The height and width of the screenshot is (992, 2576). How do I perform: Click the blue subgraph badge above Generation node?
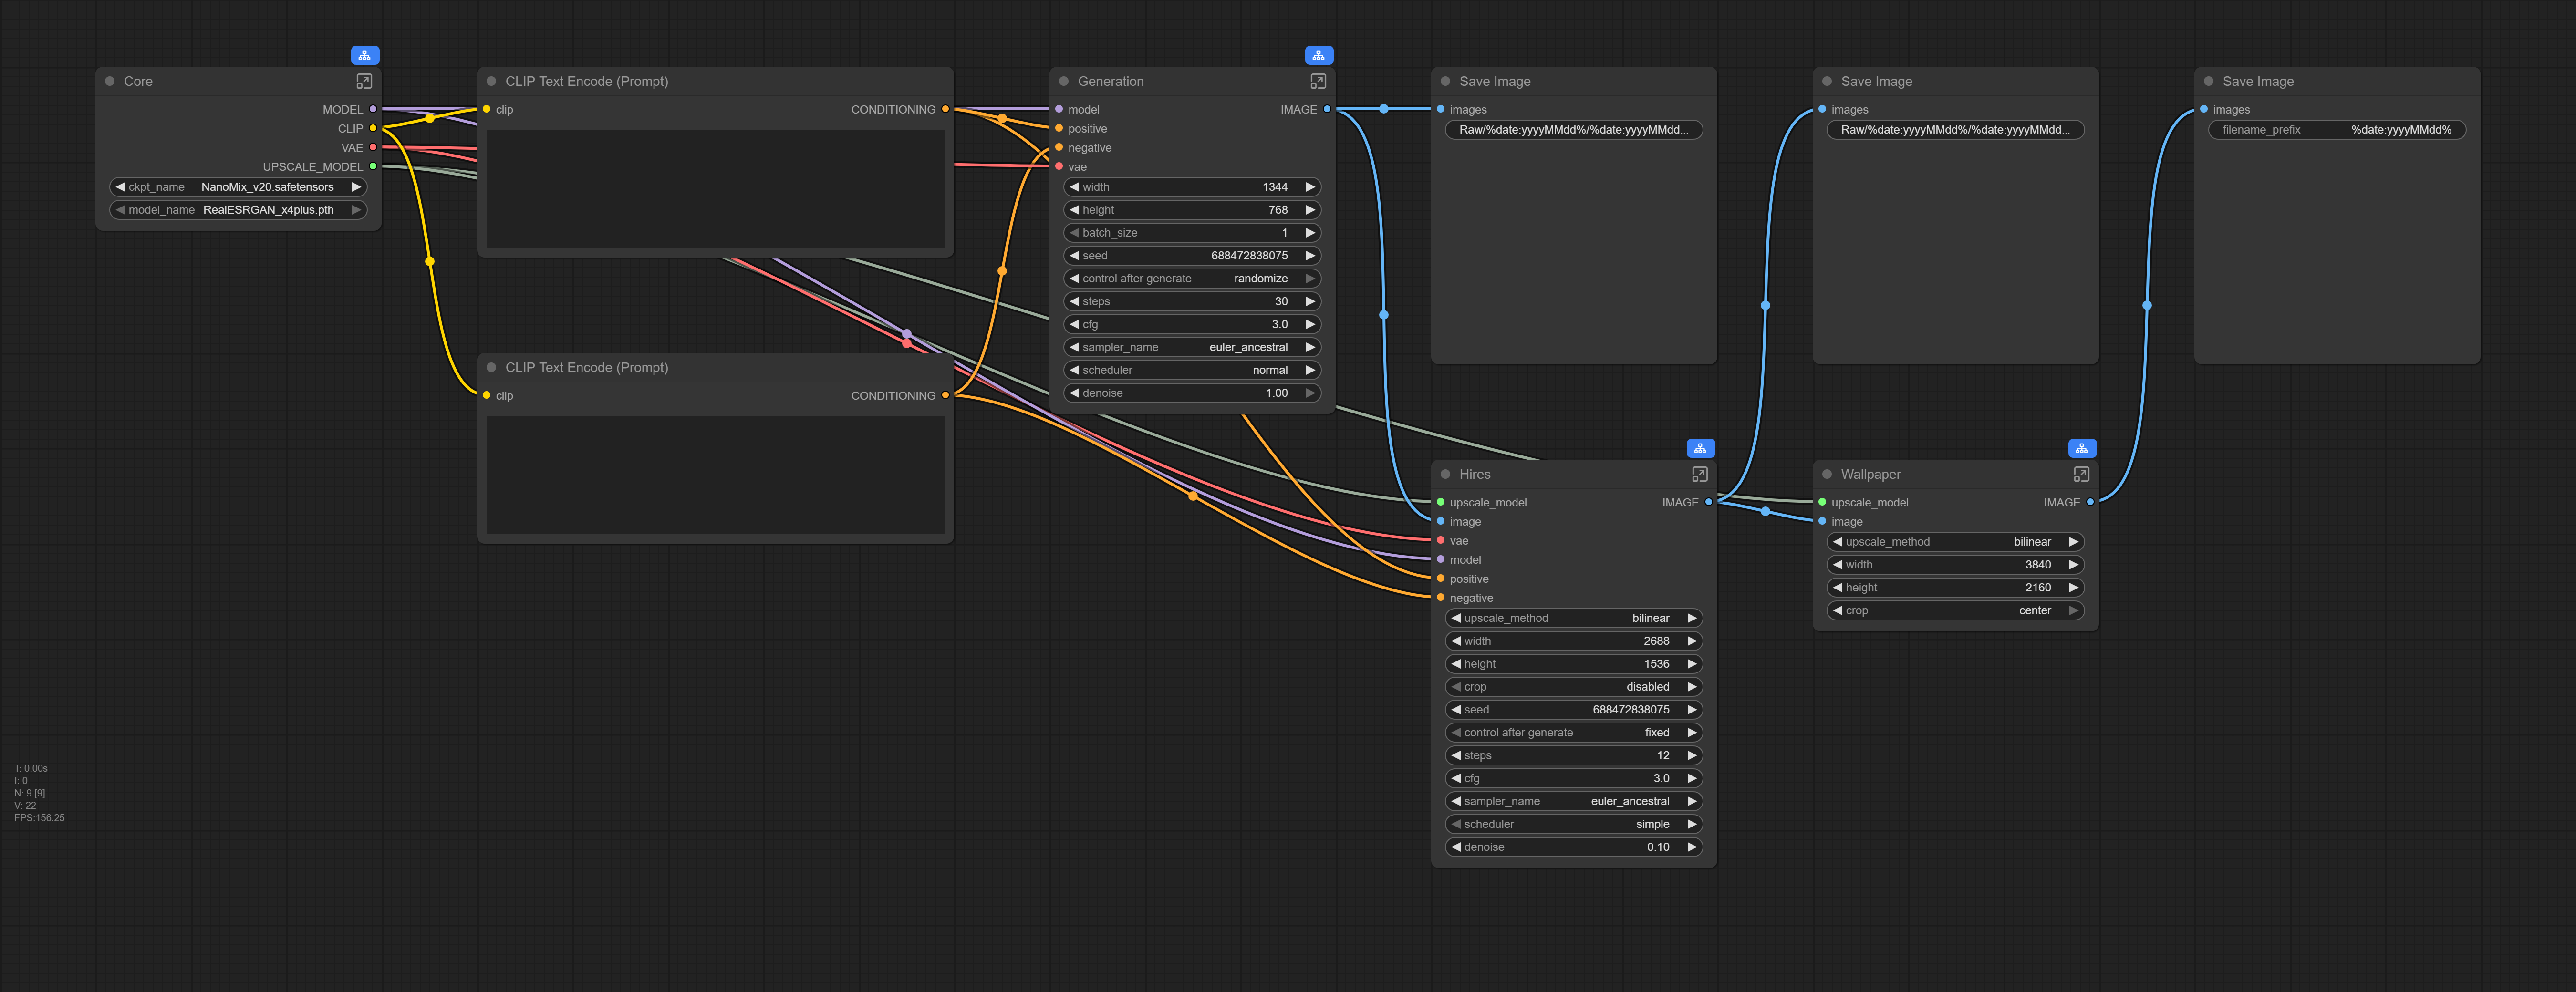click(1318, 55)
